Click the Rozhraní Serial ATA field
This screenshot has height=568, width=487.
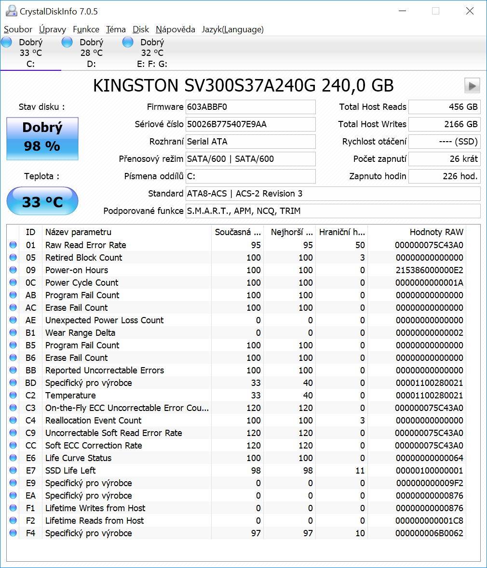(x=251, y=142)
